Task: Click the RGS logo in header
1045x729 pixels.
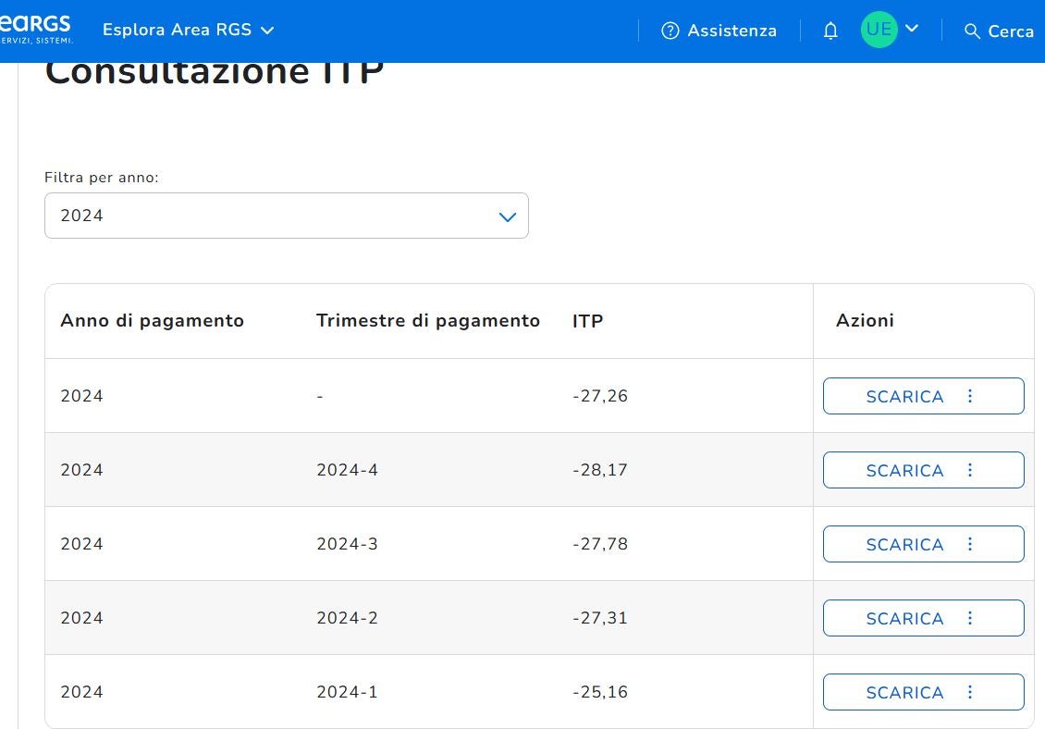Action: click(x=35, y=28)
